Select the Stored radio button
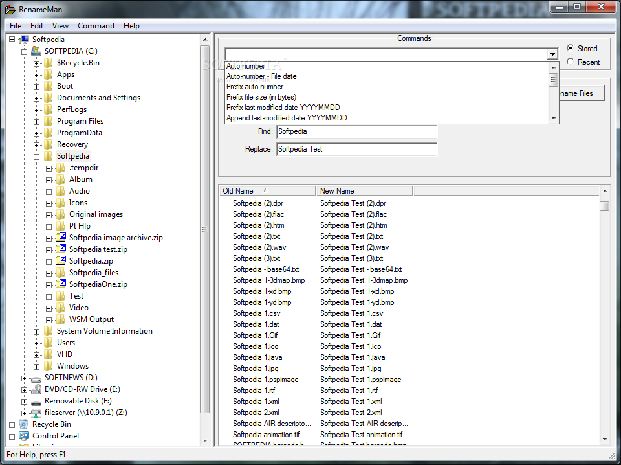This screenshot has width=621, height=465. (571, 48)
